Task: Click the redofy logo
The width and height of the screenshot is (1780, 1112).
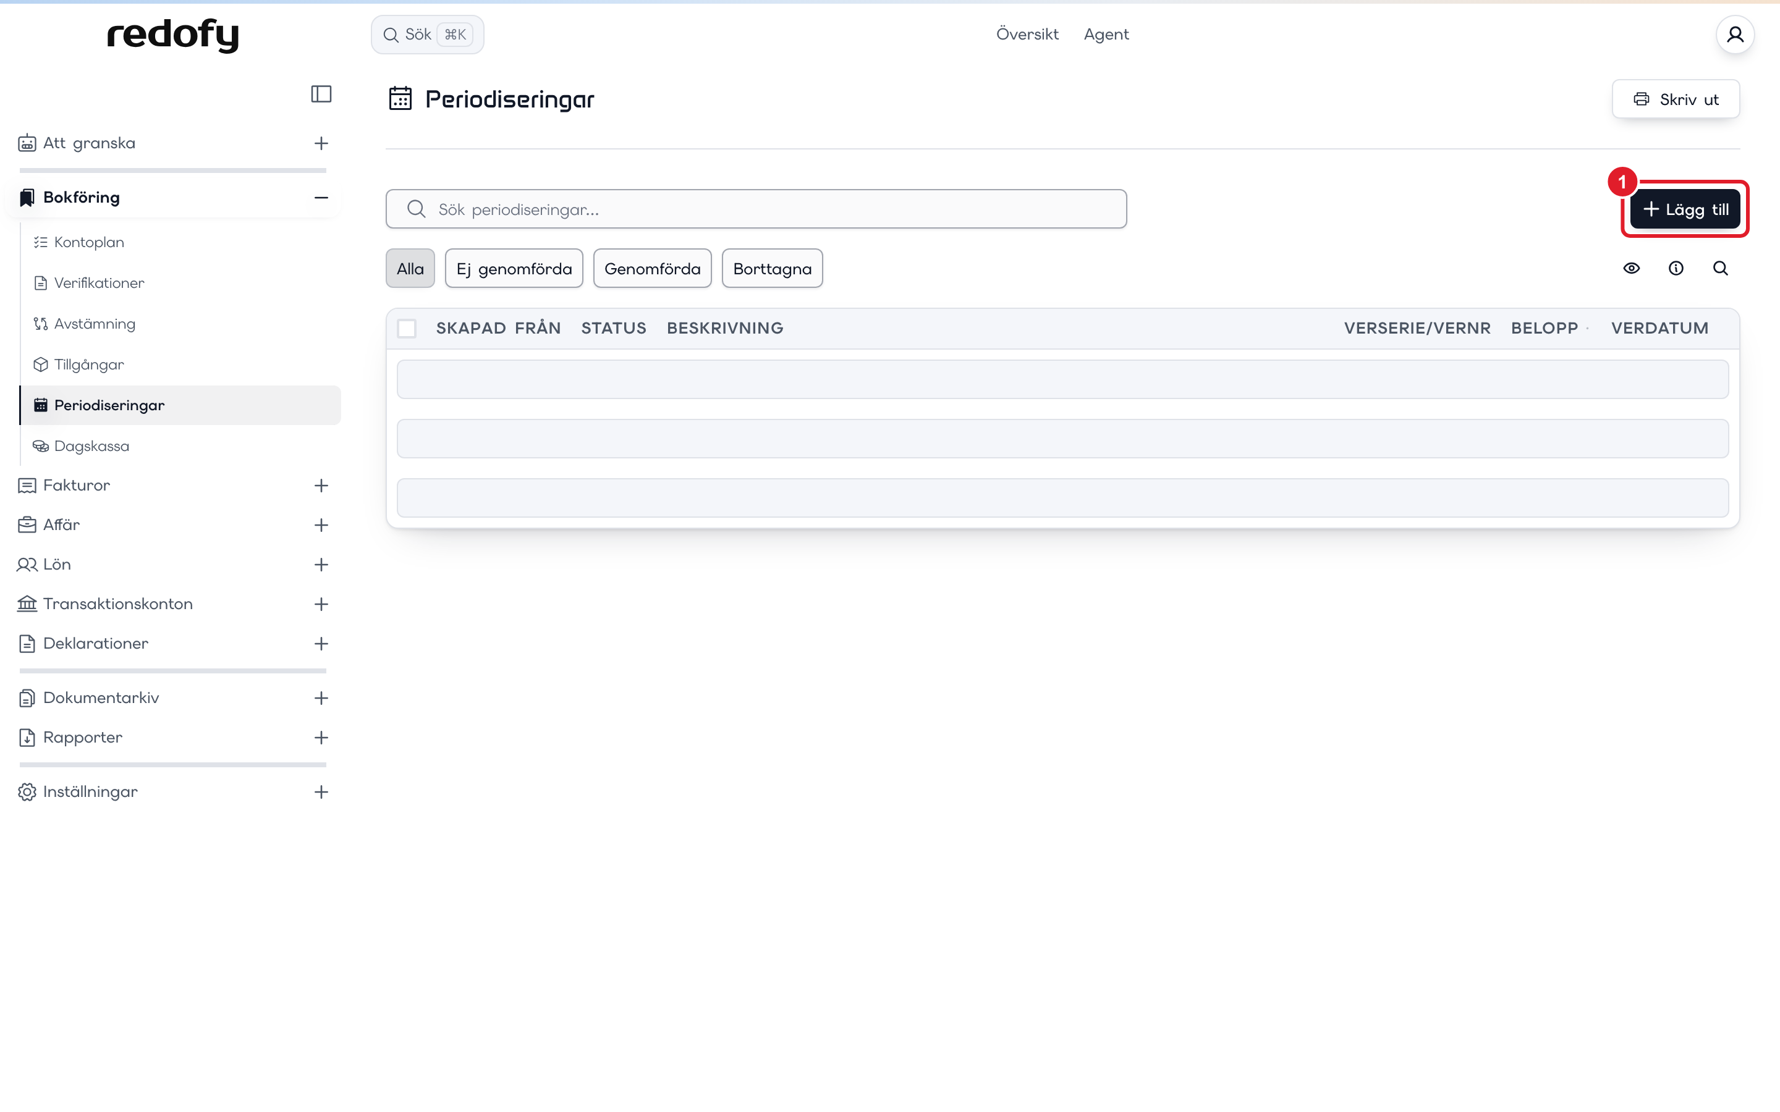Action: [173, 35]
